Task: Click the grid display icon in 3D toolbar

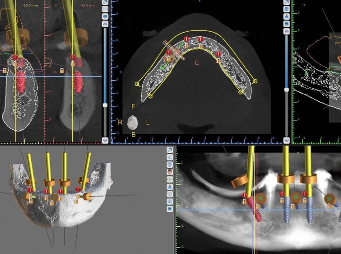Action: 170,194
